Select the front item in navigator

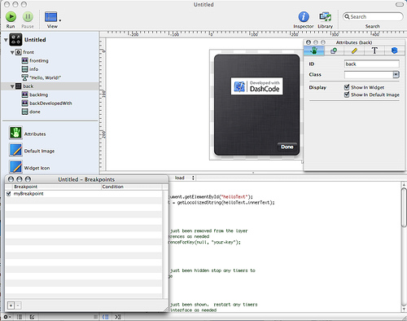tap(28, 52)
